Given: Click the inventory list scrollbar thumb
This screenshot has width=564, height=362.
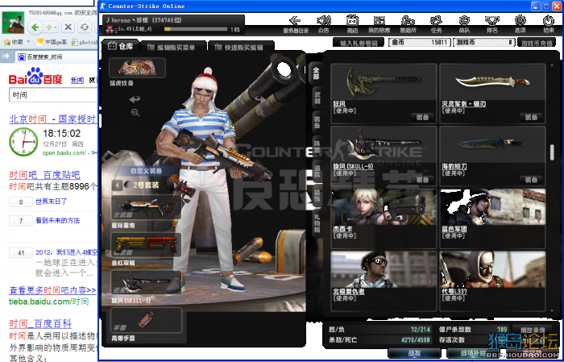Looking at the screenshot, I should tap(552, 152).
